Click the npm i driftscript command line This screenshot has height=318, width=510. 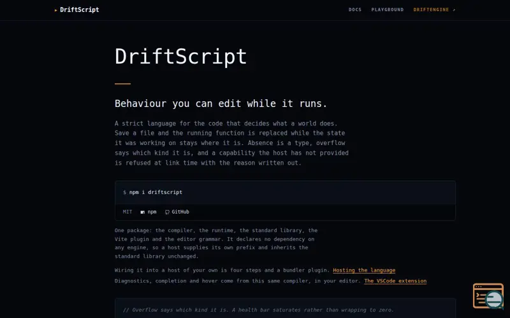152,192
